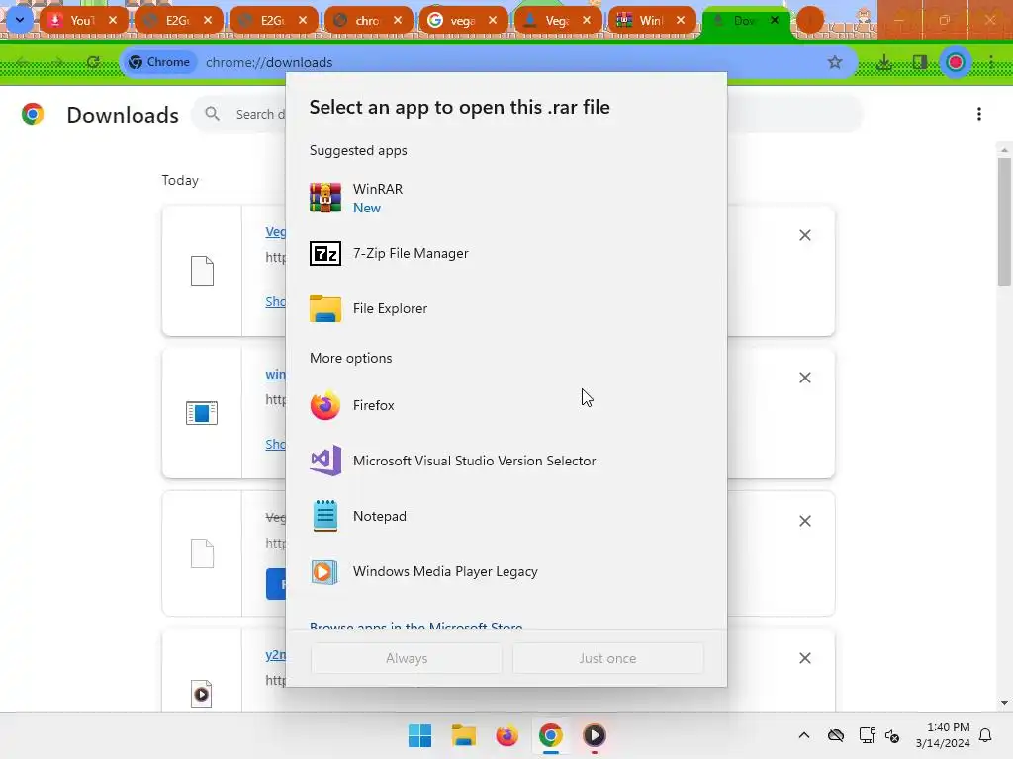
Task: Click the Downloads page vertical scrollbar
Action: point(1004,222)
